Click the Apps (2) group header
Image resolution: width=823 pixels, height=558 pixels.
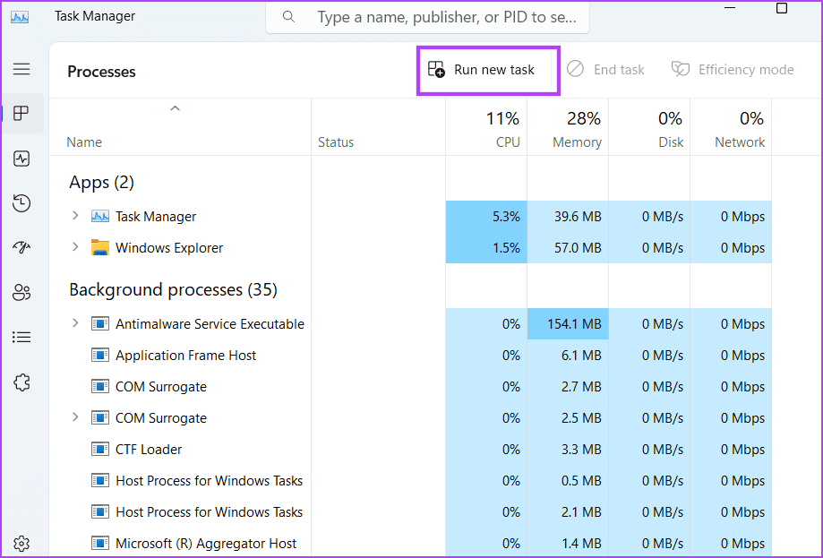tap(102, 182)
